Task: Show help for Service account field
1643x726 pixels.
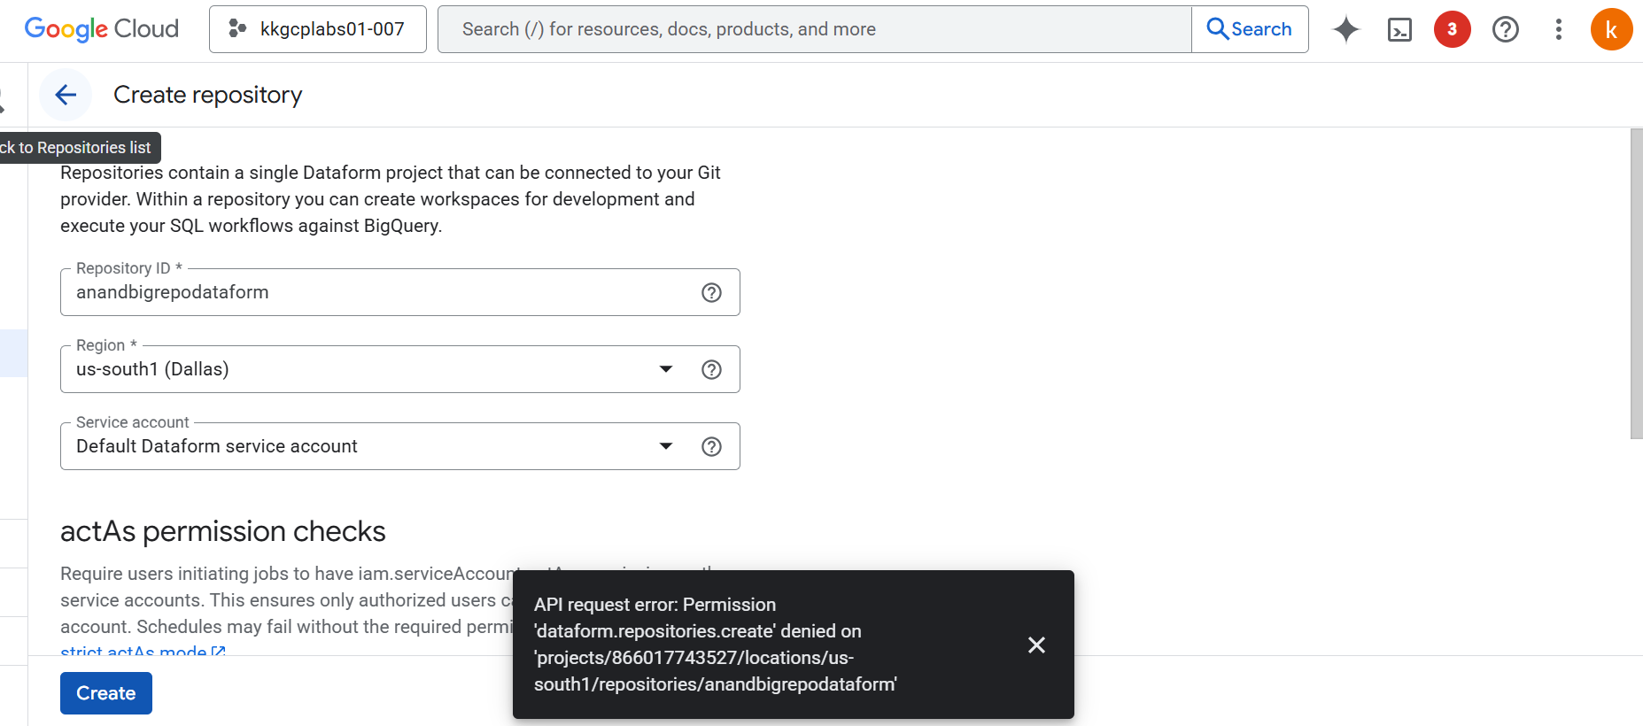Action: pos(711,447)
